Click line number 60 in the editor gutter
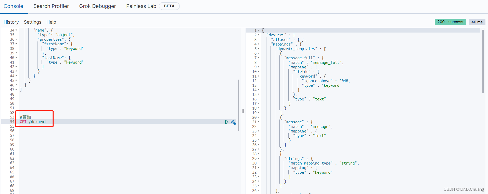 (x=12, y=149)
